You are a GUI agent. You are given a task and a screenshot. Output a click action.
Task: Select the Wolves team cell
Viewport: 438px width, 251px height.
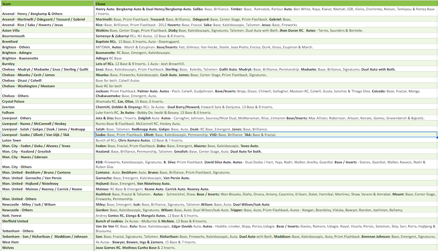(47, 248)
